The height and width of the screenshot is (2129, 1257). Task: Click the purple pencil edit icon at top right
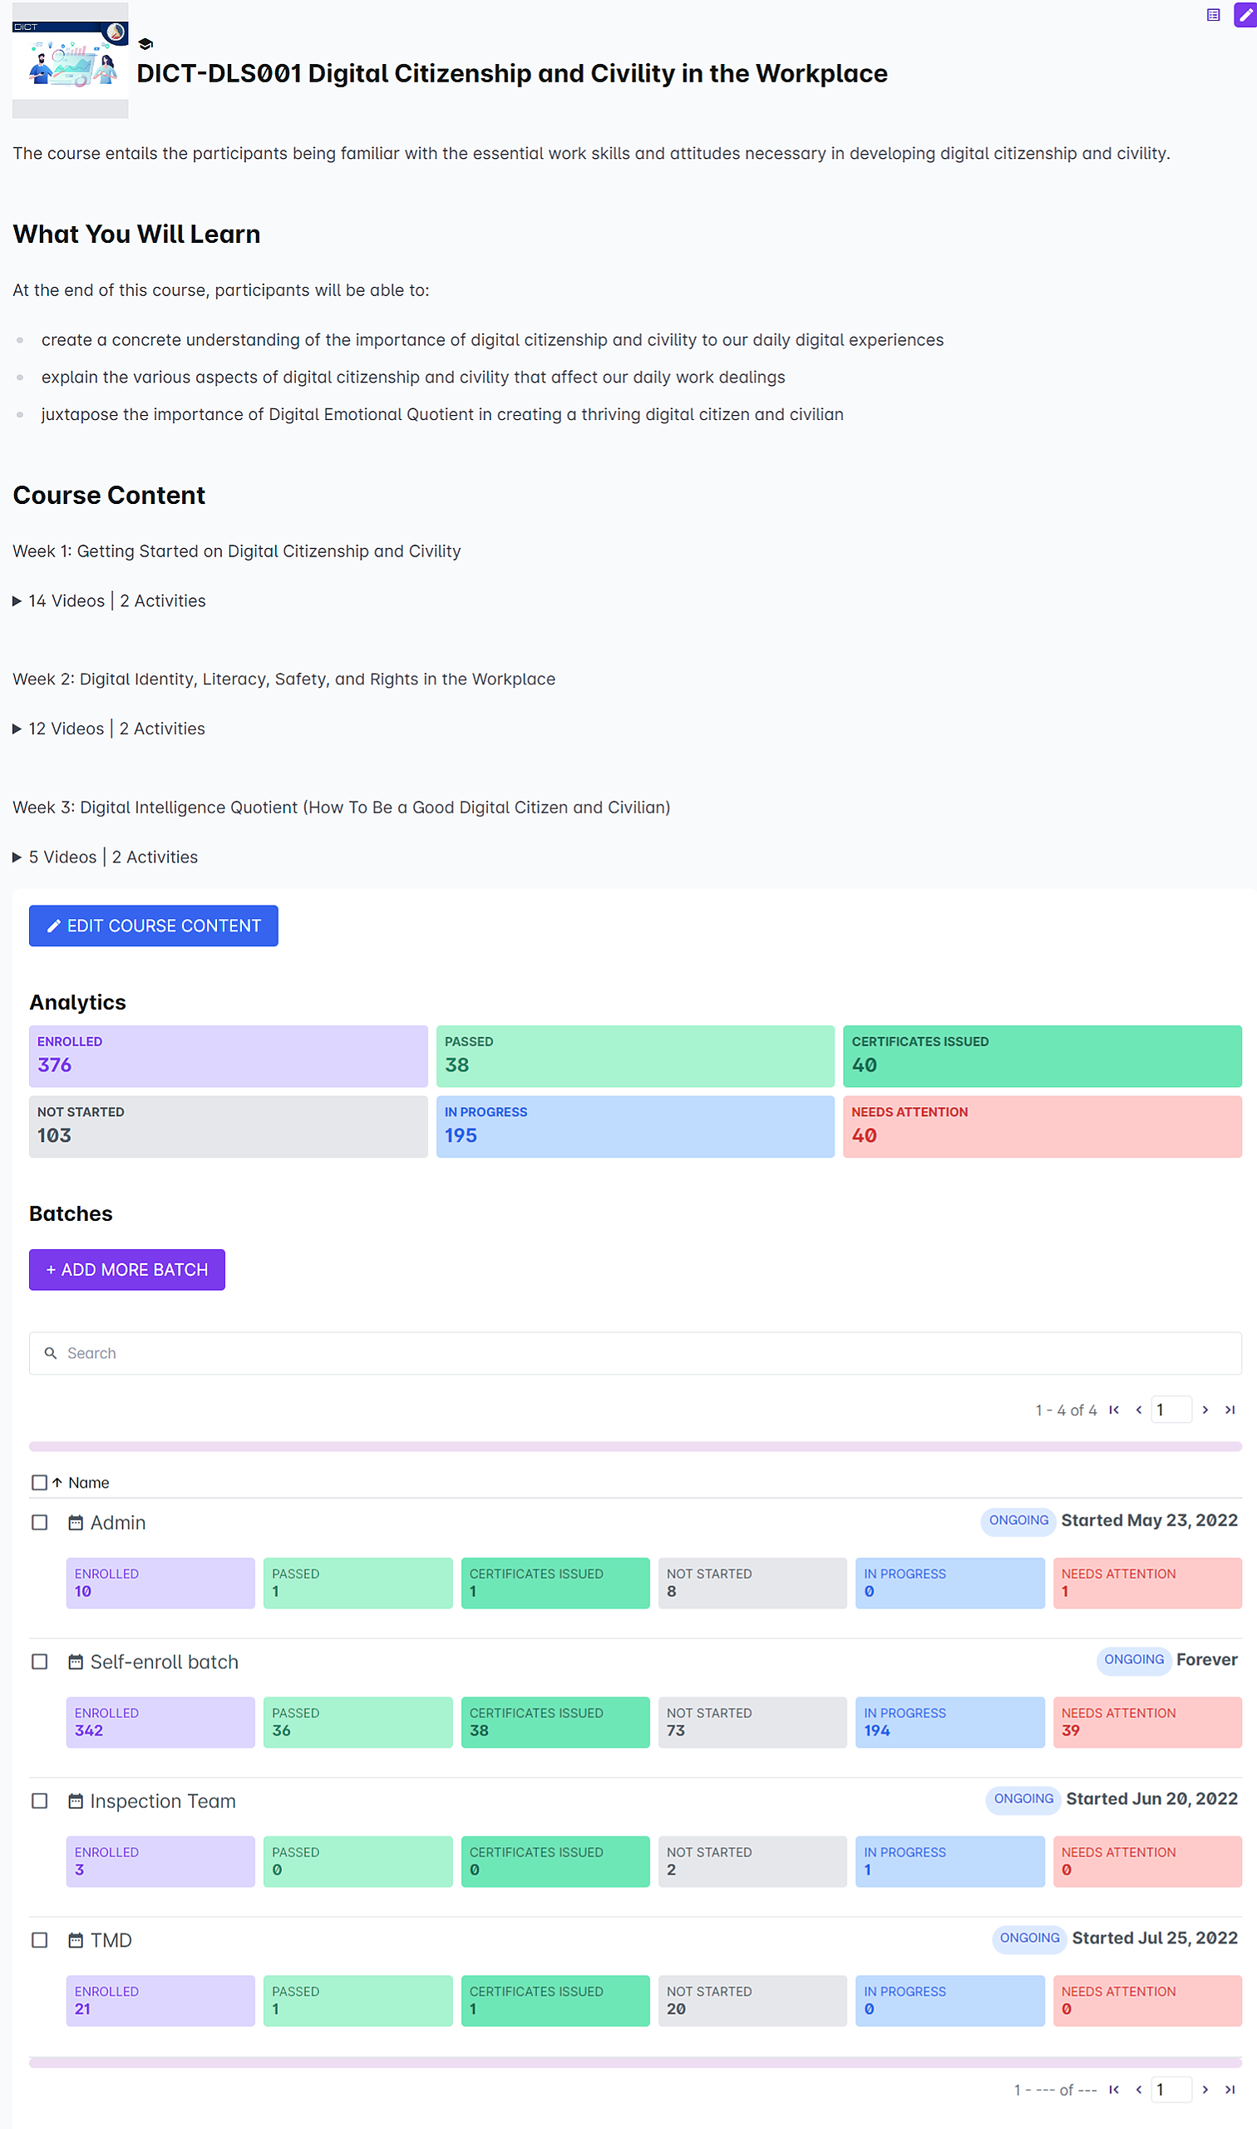(1245, 14)
